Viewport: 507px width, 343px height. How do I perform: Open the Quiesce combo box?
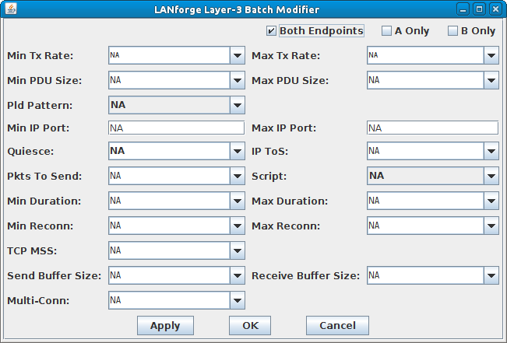(x=177, y=151)
